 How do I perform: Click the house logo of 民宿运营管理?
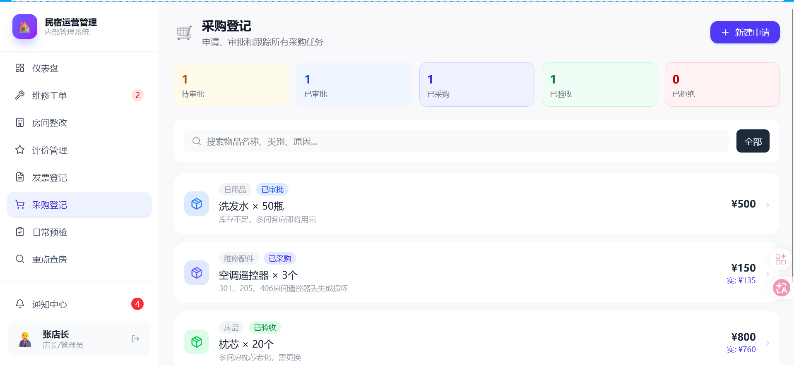pyautogui.click(x=25, y=27)
